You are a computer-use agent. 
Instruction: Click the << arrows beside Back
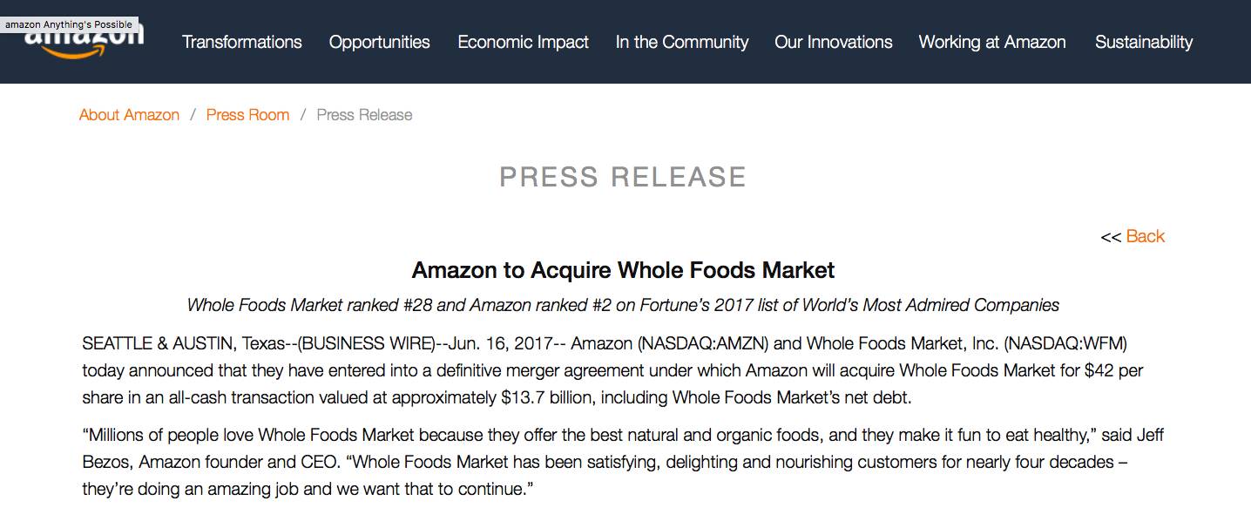[1110, 237]
